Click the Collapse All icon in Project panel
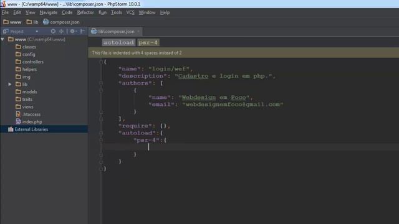 (x=61, y=31)
